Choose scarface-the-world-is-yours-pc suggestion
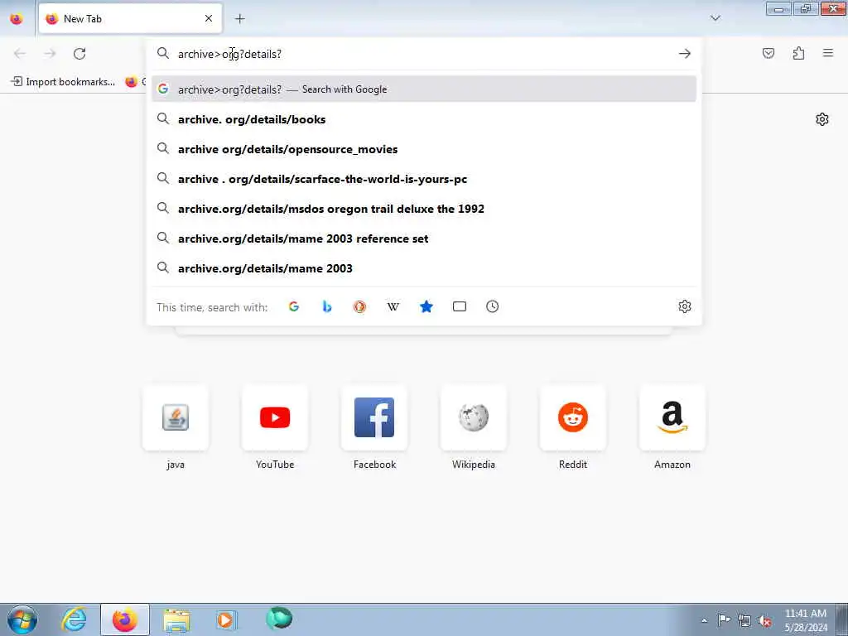Viewport: 848px width, 636px height. click(x=424, y=179)
